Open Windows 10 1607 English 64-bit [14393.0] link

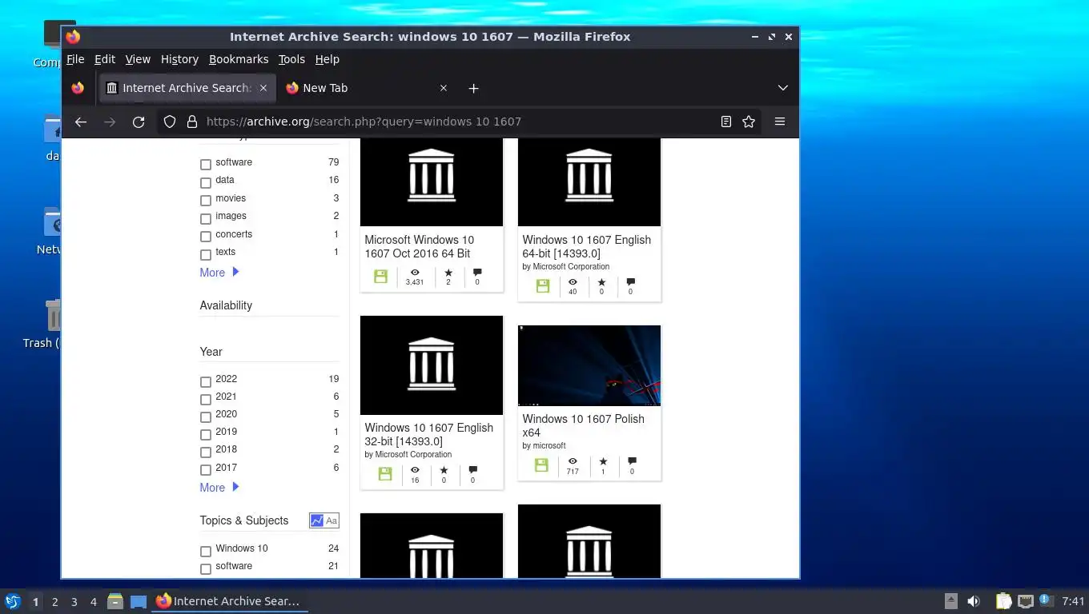(587, 246)
